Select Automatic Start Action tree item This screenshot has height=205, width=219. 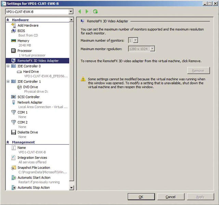[34, 178]
